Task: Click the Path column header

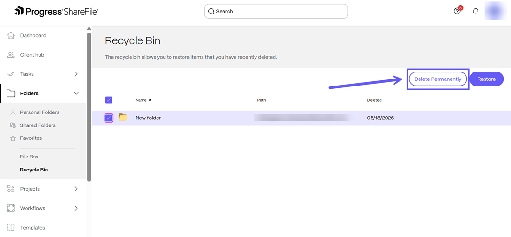Action: pyautogui.click(x=262, y=100)
